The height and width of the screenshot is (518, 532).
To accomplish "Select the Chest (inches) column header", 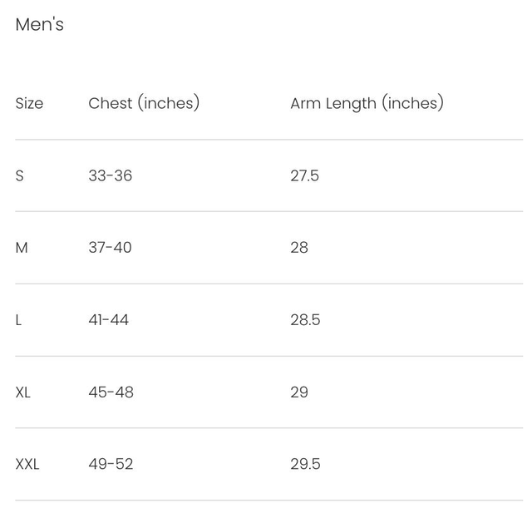I will [144, 104].
